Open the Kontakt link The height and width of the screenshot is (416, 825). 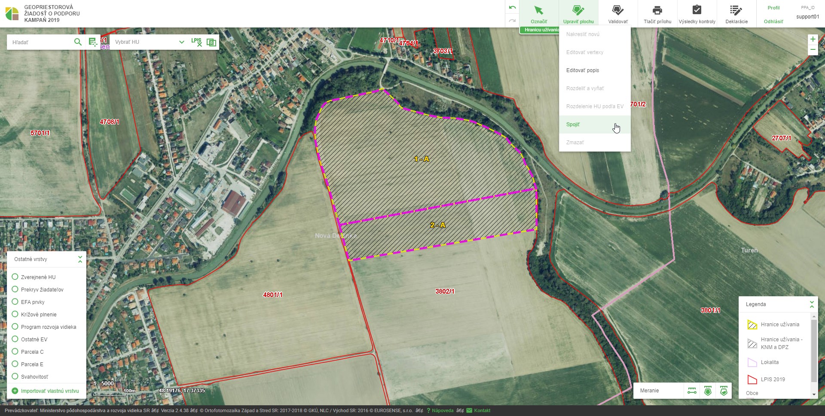point(482,410)
